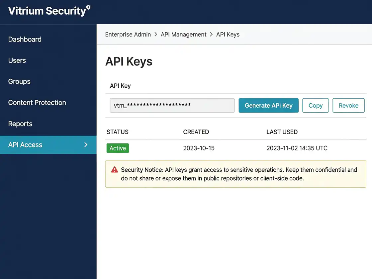Click the last used value 2023-11-02 14:35 UTC
Viewport: 372px width, 279px height.
coord(297,148)
